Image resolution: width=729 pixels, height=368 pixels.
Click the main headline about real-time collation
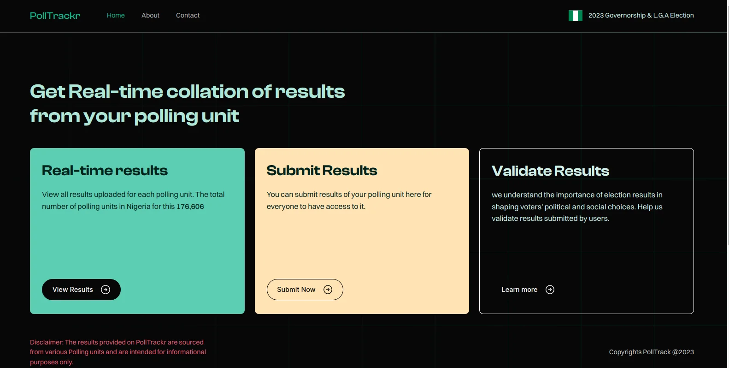[187, 104]
